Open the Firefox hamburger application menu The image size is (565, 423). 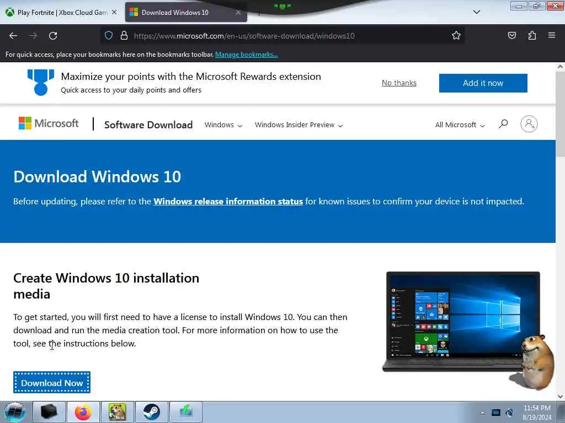(552, 35)
